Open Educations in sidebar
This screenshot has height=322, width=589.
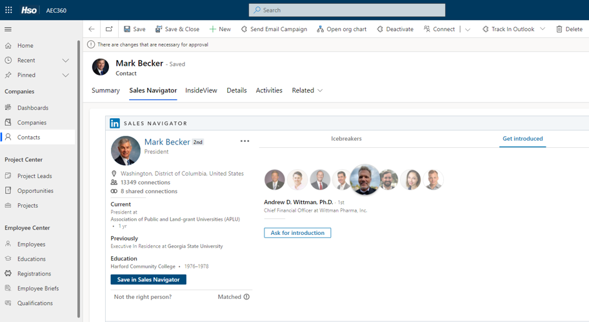point(31,259)
